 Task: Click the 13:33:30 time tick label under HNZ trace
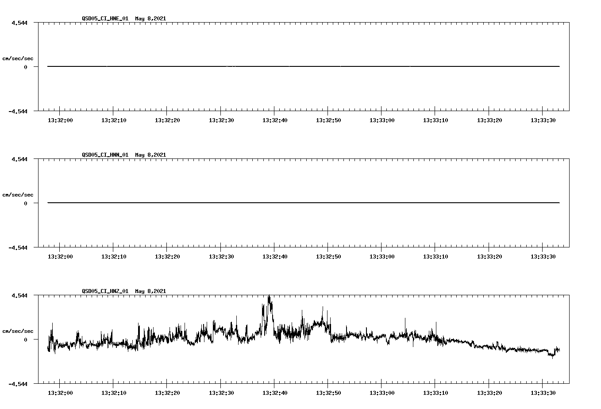(x=544, y=392)
